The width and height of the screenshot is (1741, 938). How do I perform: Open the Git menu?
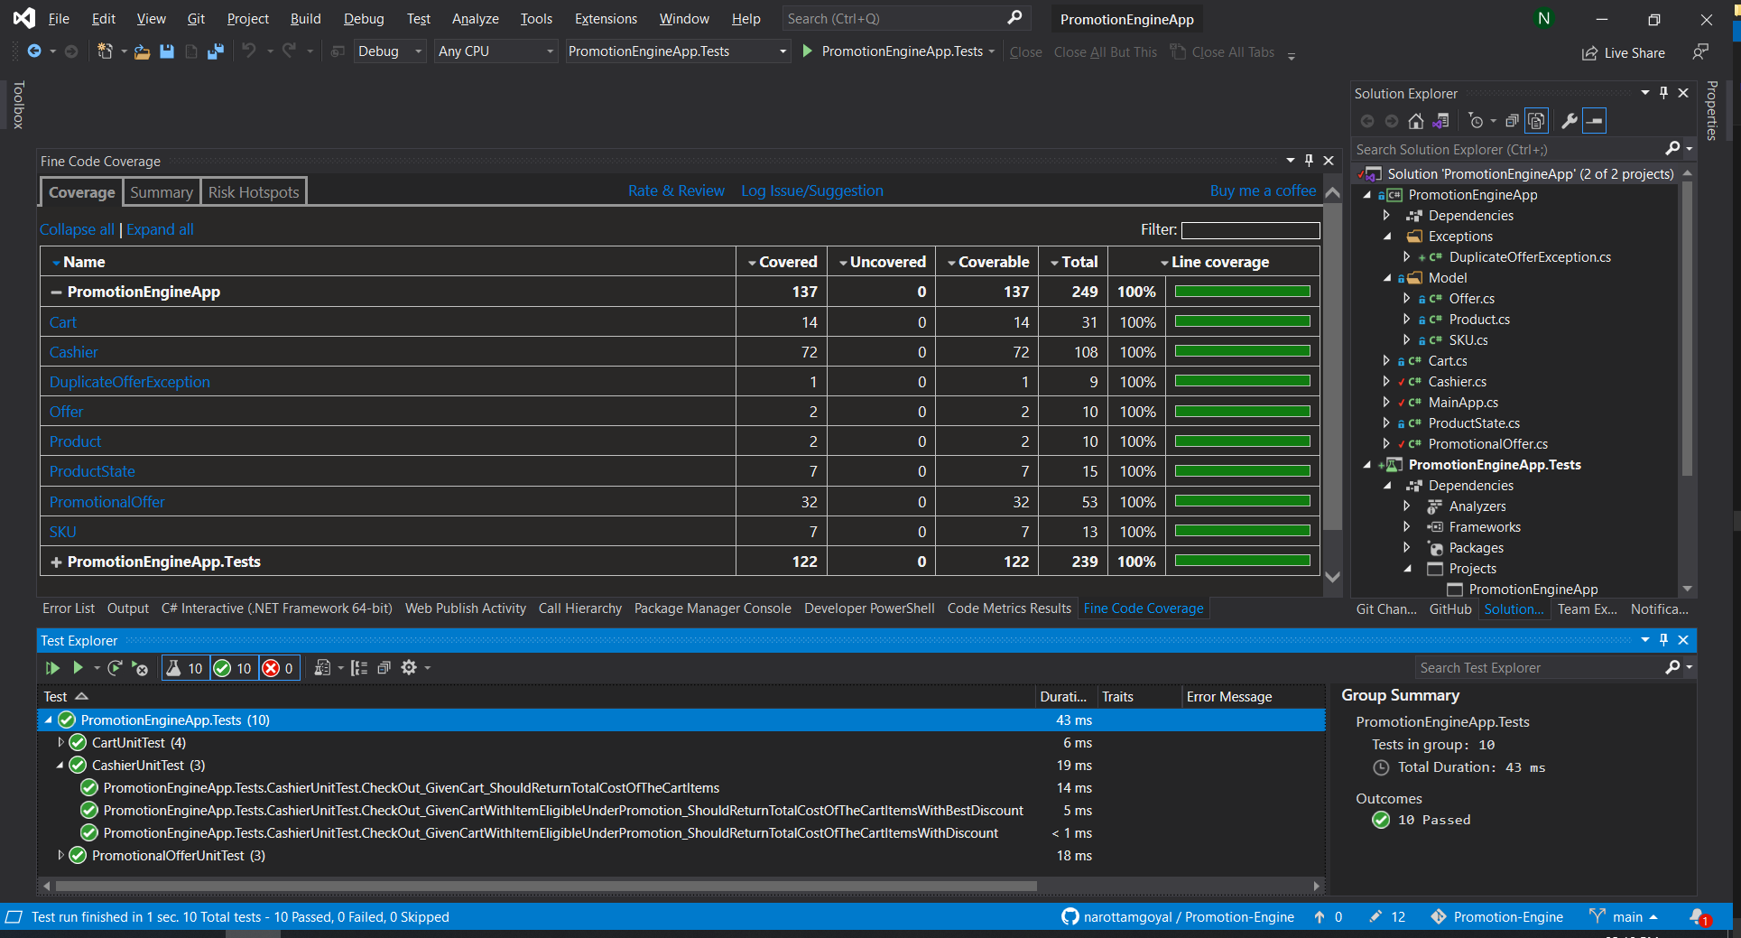[x=196, y=18]
